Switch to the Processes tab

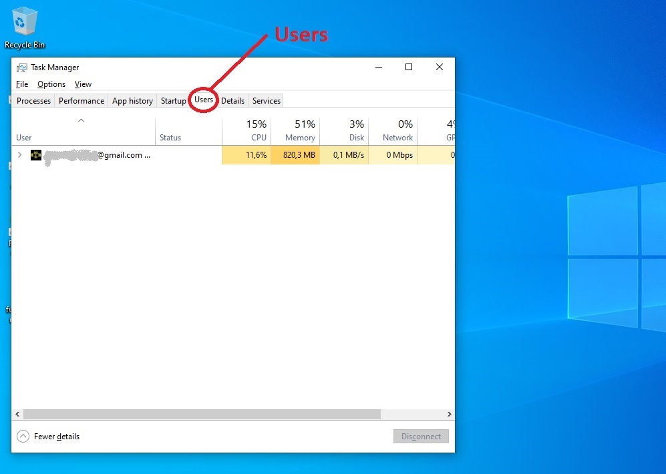[x=33, y=101]
